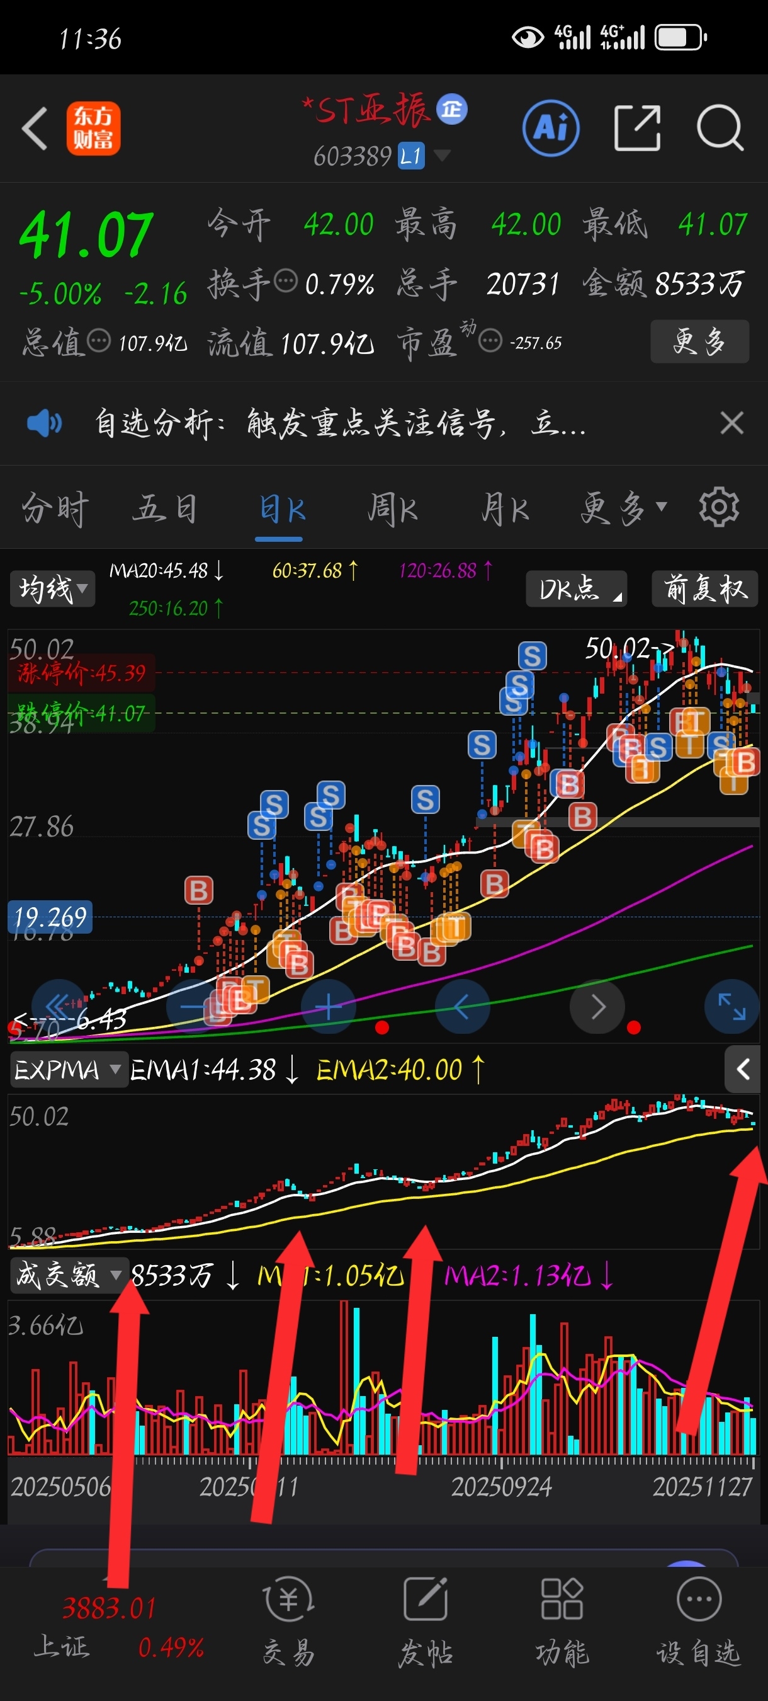
Task: Open the 东方财富 logo home icon
Action: (93, 129)
